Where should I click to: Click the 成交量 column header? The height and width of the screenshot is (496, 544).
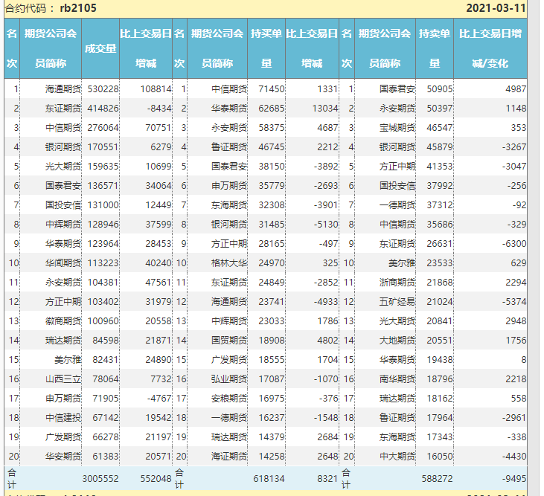pos(100,48)
